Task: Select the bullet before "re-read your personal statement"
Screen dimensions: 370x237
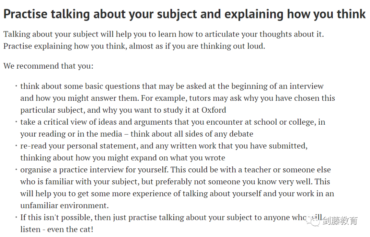Action: [16, 146]
